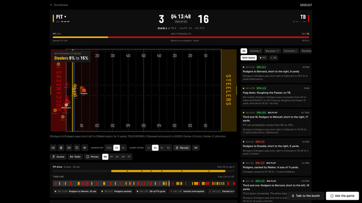Switch commentary language to DE
Image resolution: width=362 pixels, height=203 pixels.
(123, 157)
